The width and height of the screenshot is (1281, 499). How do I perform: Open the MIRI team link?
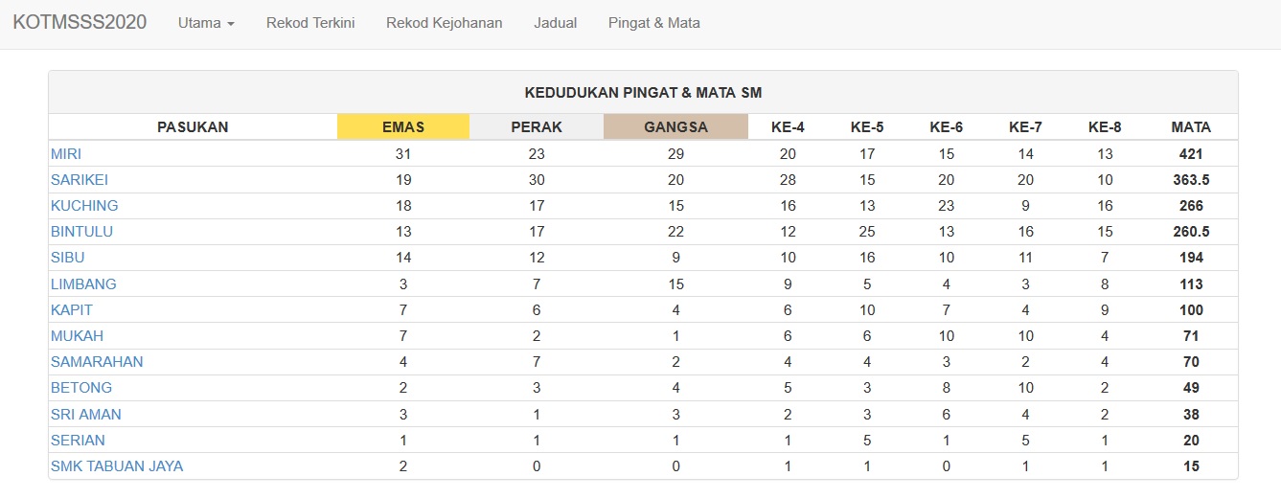click(66, 153)
